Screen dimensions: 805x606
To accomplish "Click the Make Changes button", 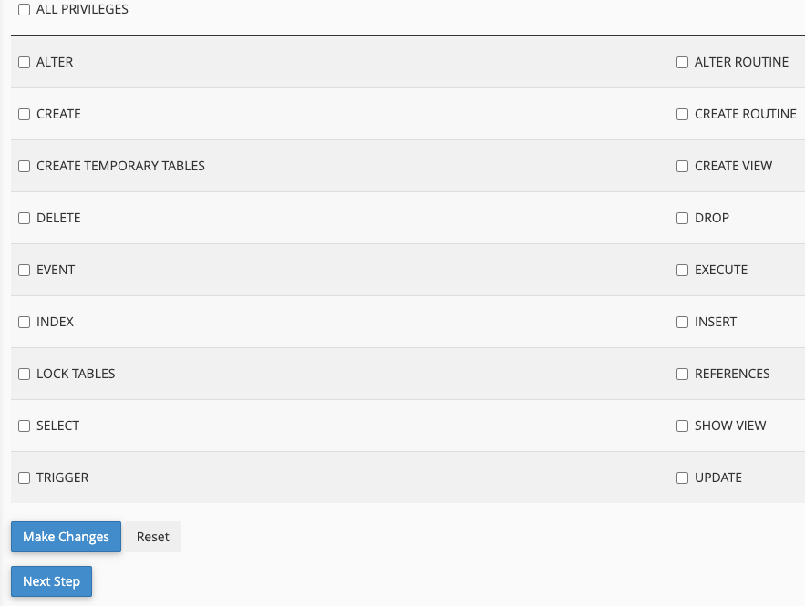I will click(x=66, y=537).
